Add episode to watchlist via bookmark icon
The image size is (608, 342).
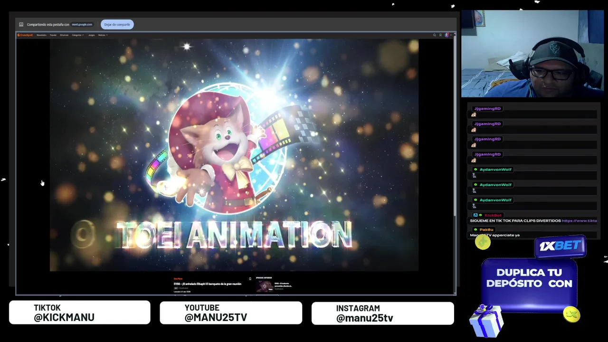pyautogui.click(x=250, y=279)
